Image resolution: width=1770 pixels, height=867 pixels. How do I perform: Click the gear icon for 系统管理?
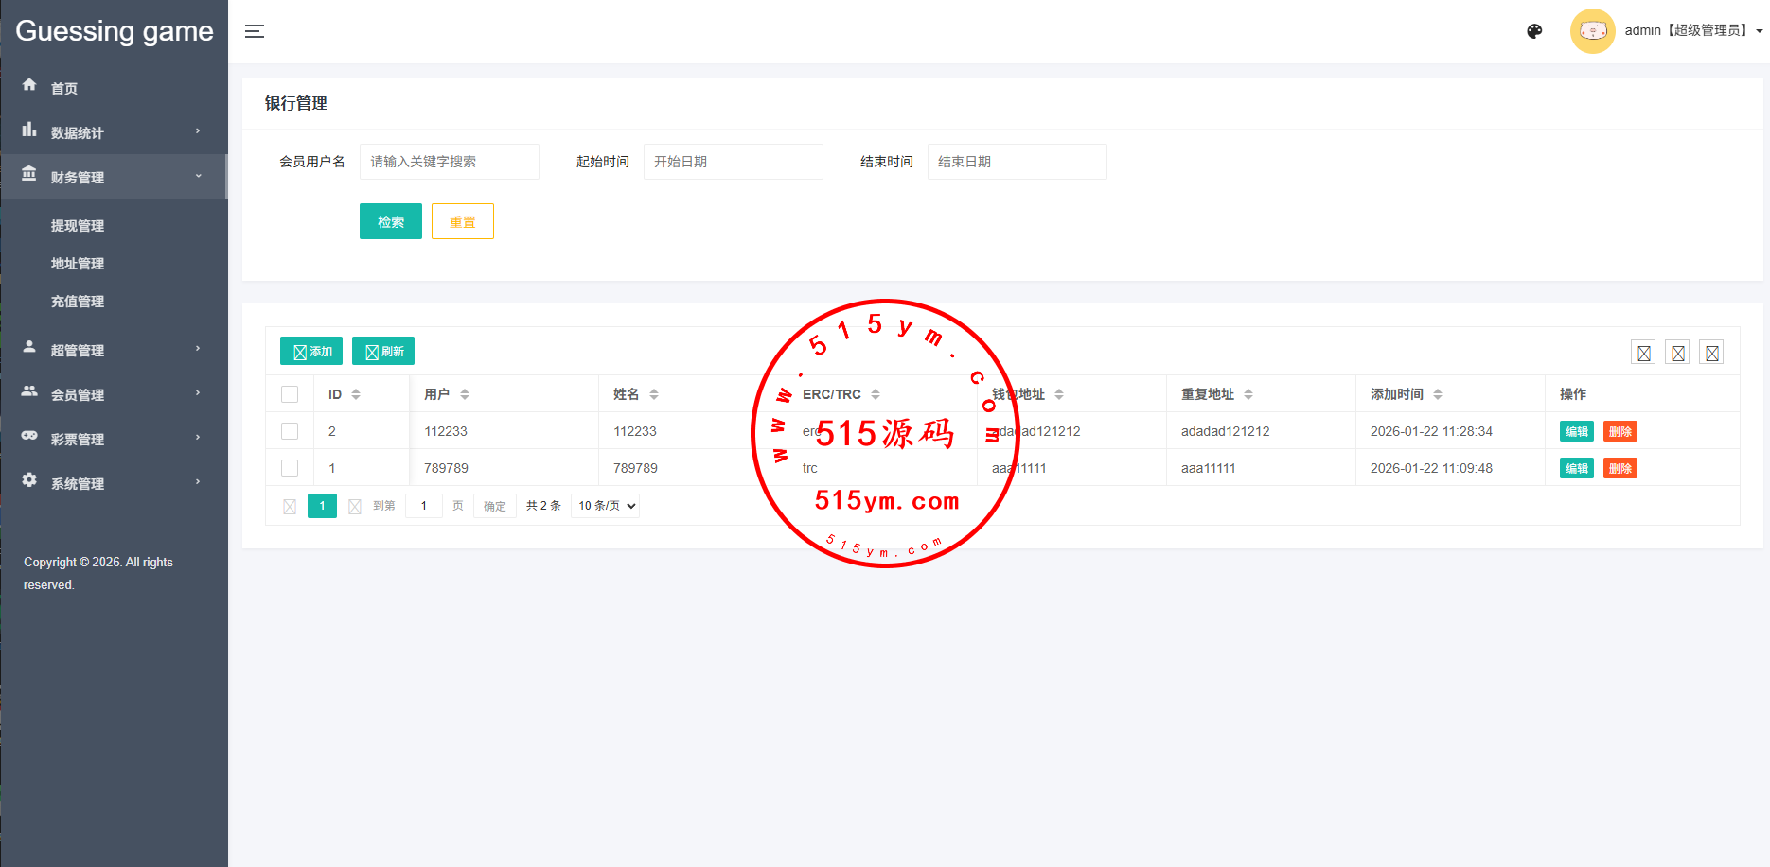[29, 480]
